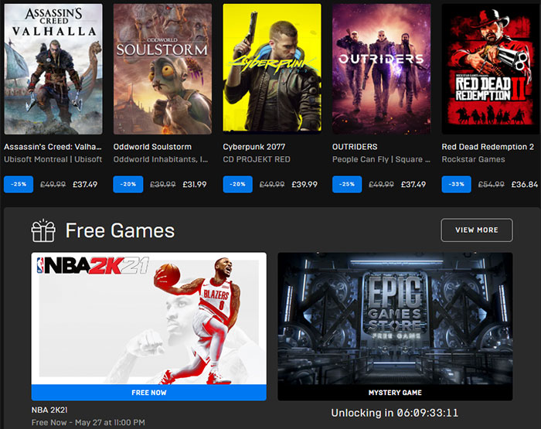Click the Oddworld Inhabitants publisher text

point(161,159)
